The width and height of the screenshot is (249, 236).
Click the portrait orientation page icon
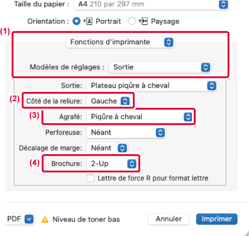(88, 21)
